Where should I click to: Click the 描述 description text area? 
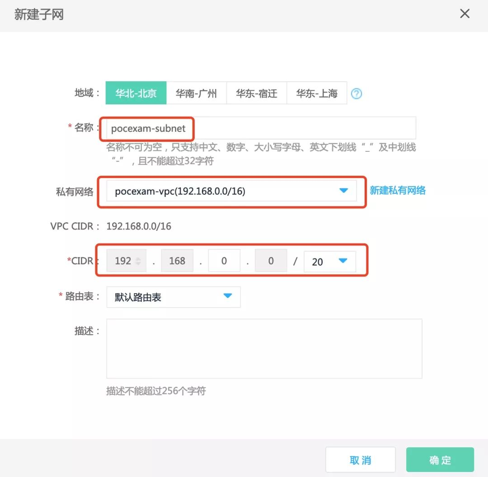(263, 348)
